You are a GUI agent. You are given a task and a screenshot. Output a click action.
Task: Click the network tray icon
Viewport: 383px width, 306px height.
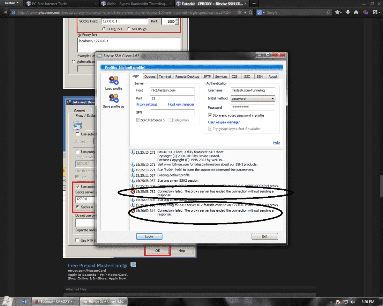tap(346, 302)
